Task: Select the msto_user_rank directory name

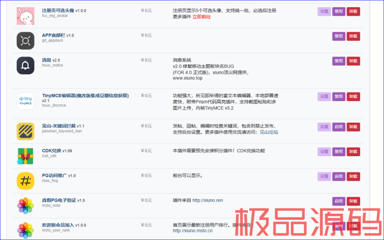Action: (56, 230)
